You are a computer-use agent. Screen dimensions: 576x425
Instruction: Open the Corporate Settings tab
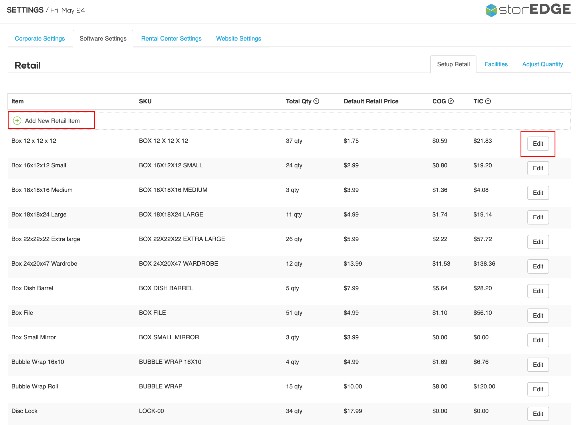40,39
